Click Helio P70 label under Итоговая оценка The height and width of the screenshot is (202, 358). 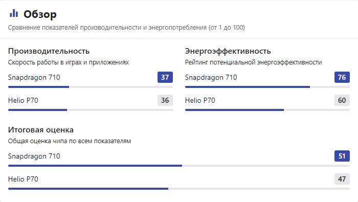pyautogui.click(x=23, y=179)
